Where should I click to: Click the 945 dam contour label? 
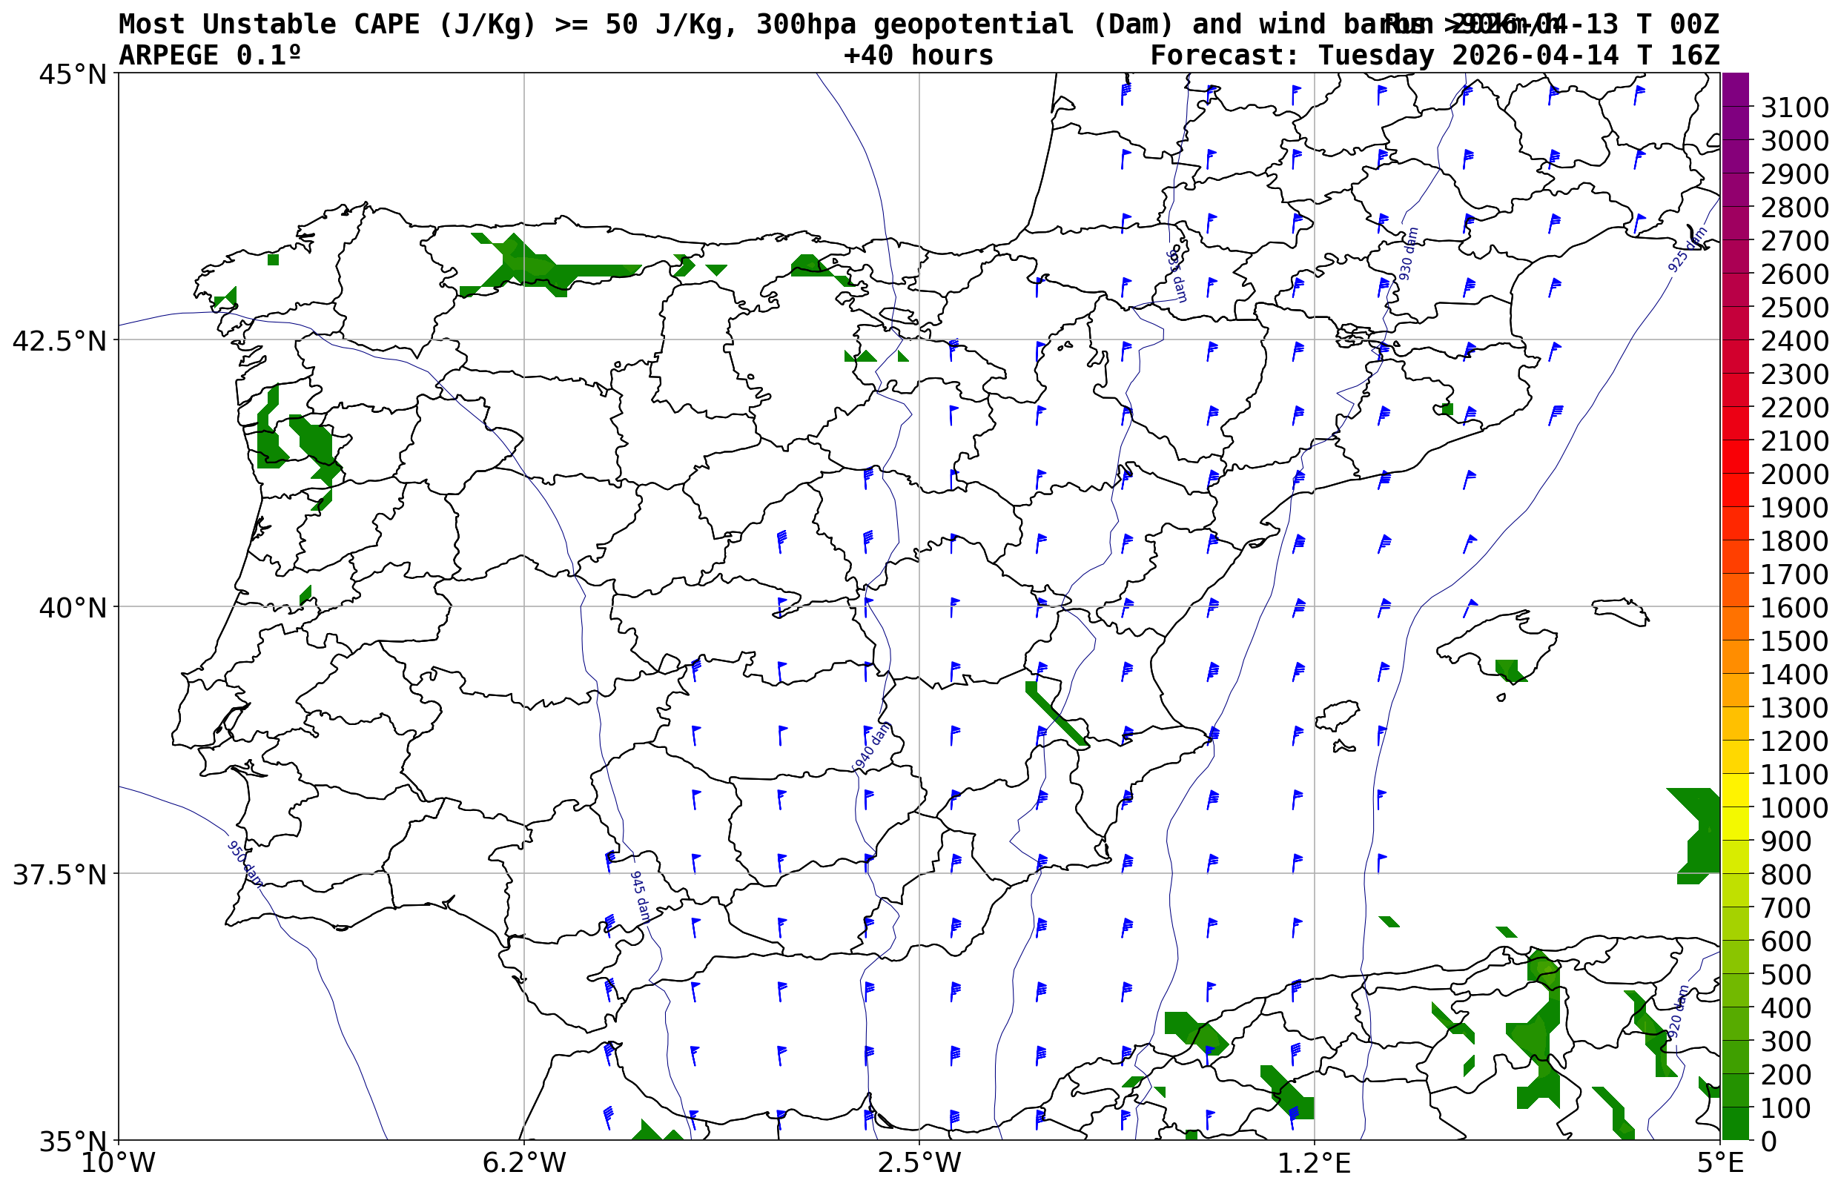[x=639, y=896]
